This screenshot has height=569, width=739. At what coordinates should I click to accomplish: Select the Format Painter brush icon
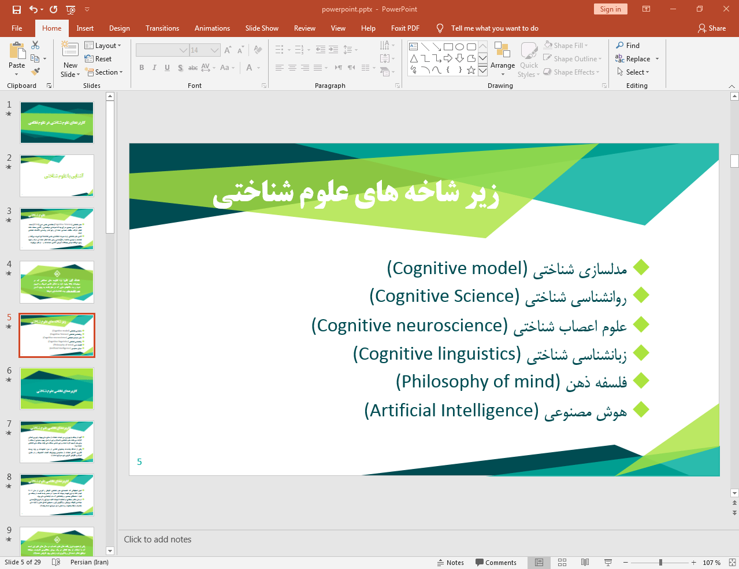pyautogui.click(x=35, y=72)
